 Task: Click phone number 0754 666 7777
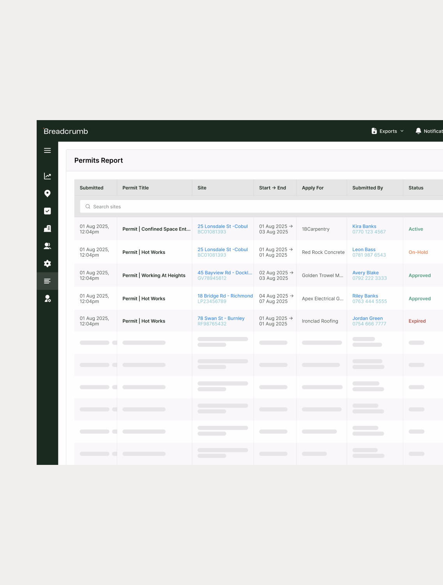coord(369,324)
